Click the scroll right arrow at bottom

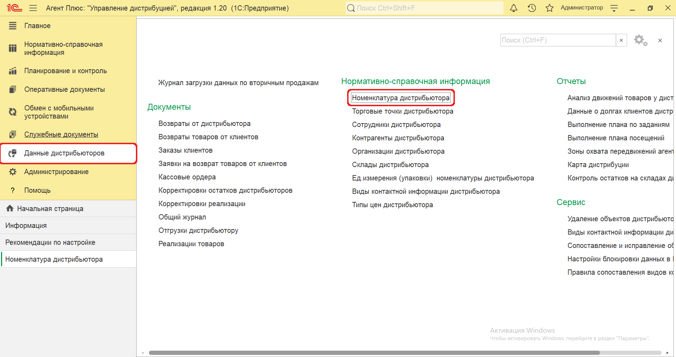click(x=667, y=353)
